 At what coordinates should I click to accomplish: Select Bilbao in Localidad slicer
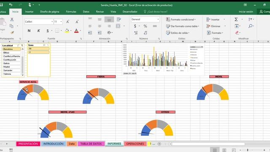point(12,53)
